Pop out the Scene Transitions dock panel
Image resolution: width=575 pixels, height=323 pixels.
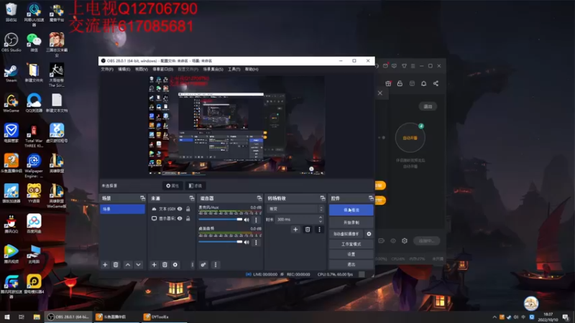322,198
